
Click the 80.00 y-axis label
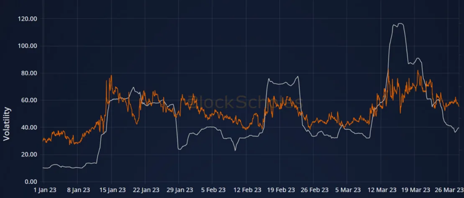tap(29, 73)
